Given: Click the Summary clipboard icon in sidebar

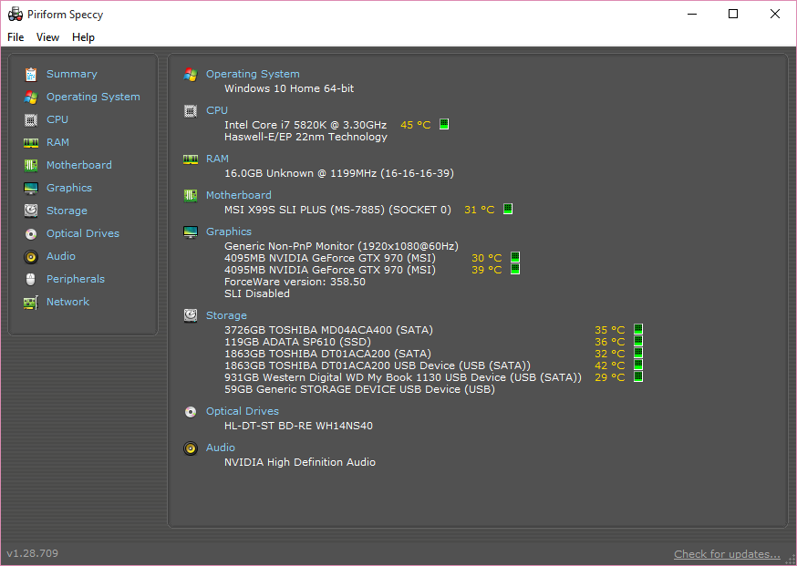Looking at the screenshot, I should pos(31,74).
